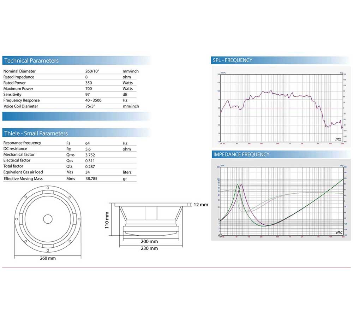Click the Qms value 3.752
The width and height of the screenshot is (353, 318).
tap(90, 155)
